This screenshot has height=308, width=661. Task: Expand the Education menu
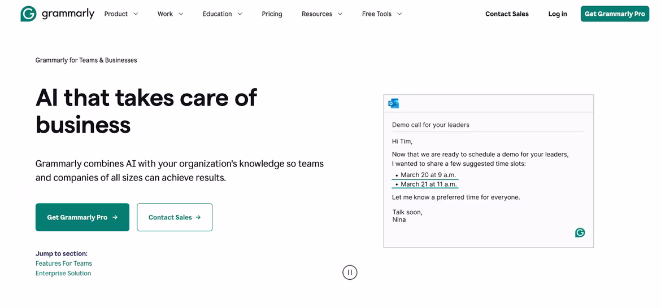click(x=222, y=14)
